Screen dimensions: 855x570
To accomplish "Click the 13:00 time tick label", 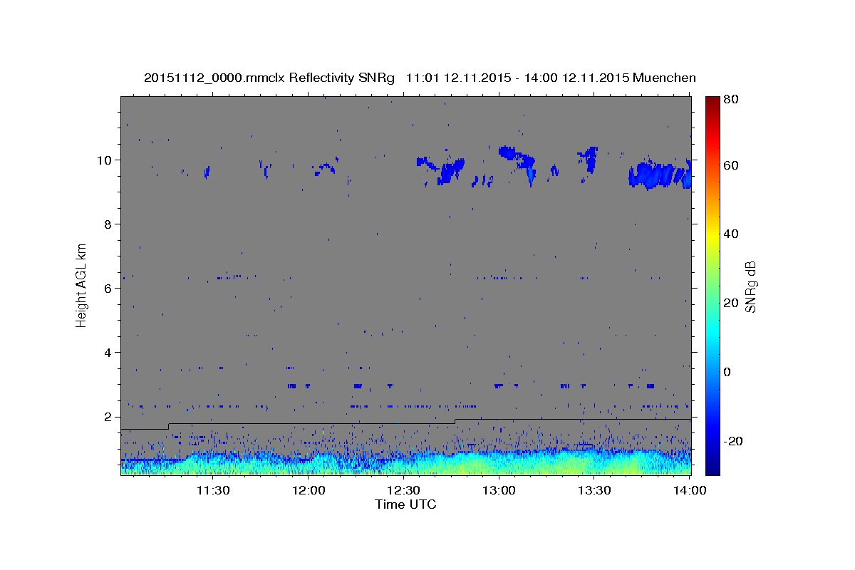I will click(x=499, y=490).
